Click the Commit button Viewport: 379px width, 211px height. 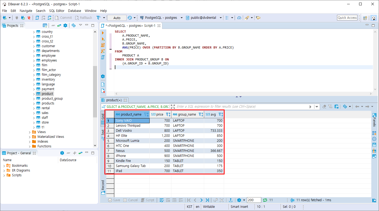pyautogui.click(x=63, y=18)
